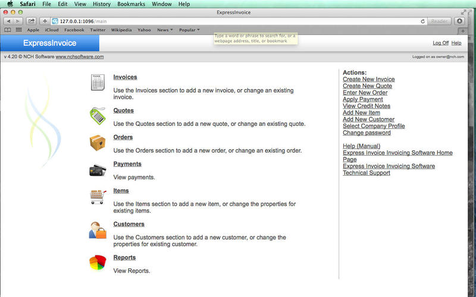Open a new tab with plus button
The image size is (476, 297).
(x=463, y=31)
